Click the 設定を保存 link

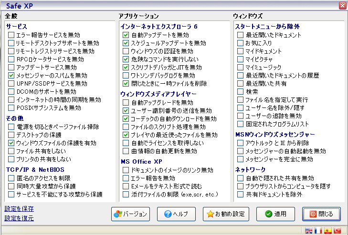point(19,209)
